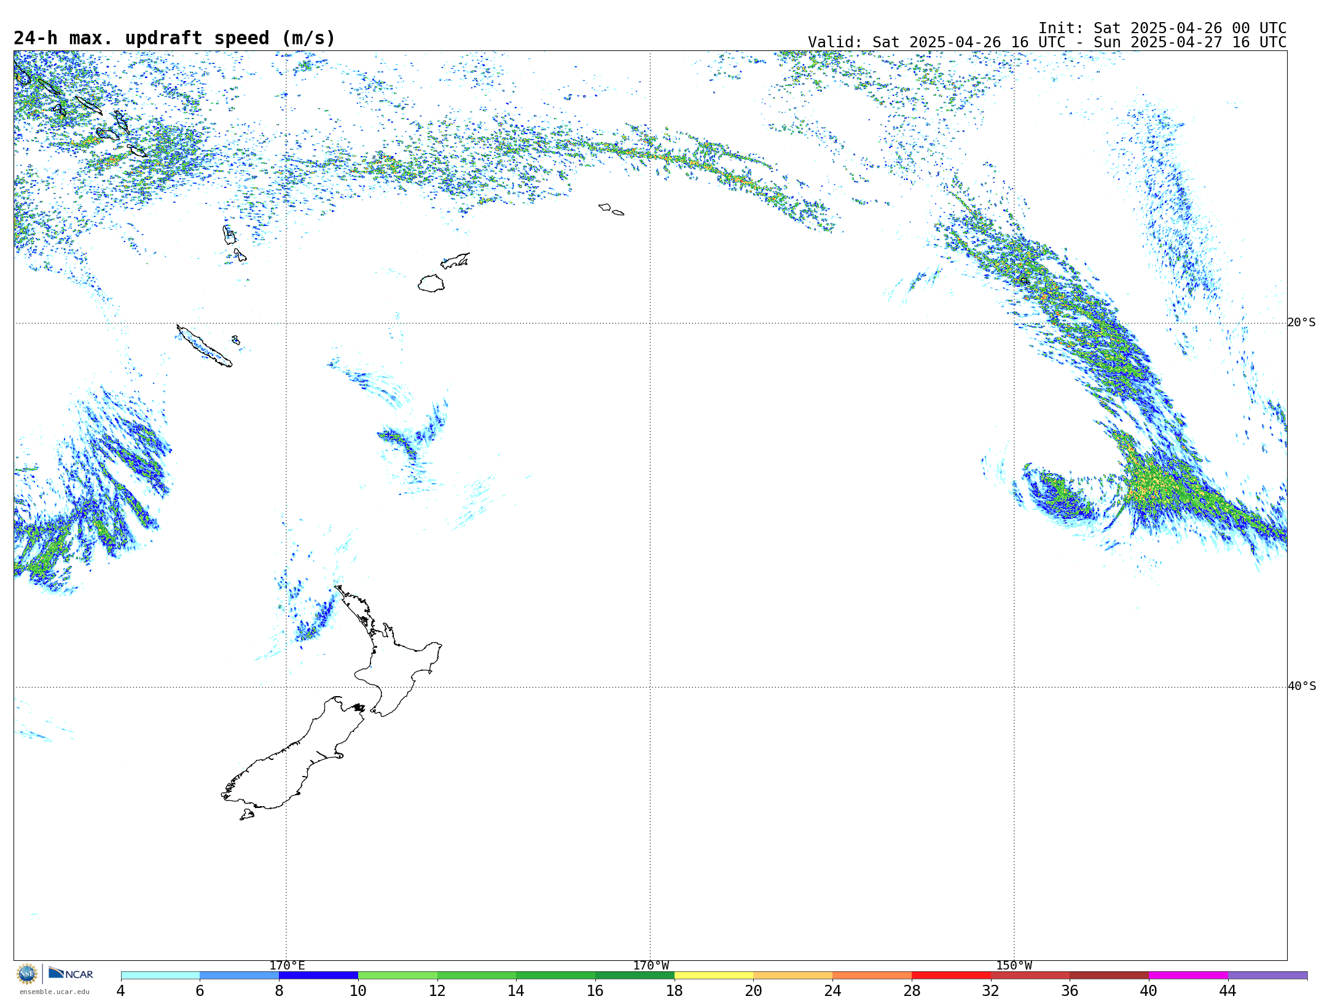Pick the green 12–14 colorbar swatch
The image size is (1327, 999).
pyautogui.click(x=477, y=975)
